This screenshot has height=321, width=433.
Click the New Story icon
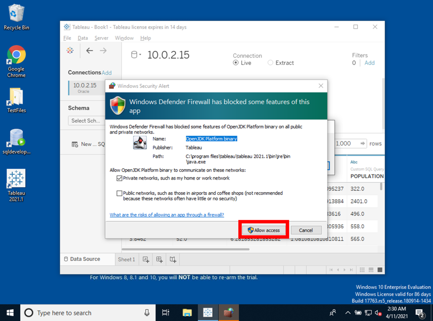tap(173, 259)
